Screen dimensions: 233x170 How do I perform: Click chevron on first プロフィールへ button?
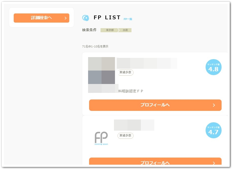[214, 105]
